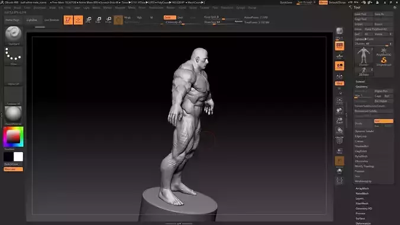Adjust the Draw Size slider
The width and height of the screenshot is (400, 225).
point(222,22)
